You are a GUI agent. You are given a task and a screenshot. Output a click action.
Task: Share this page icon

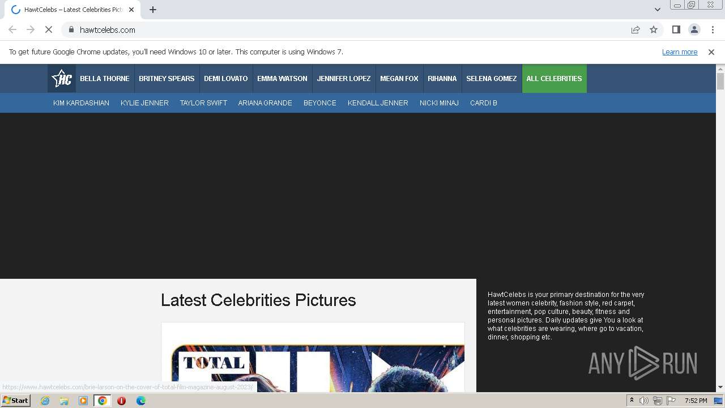(x=636, y=29)
